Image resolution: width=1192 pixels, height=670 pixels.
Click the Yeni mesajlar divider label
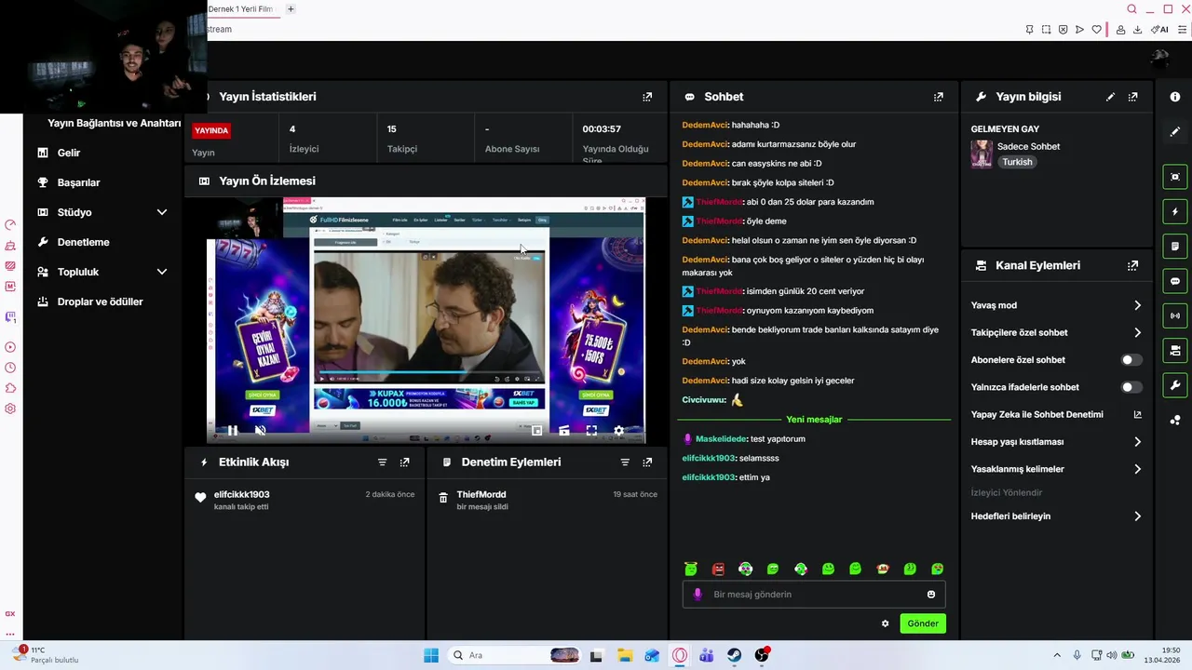pyautogui.click(x=814, y=420)
